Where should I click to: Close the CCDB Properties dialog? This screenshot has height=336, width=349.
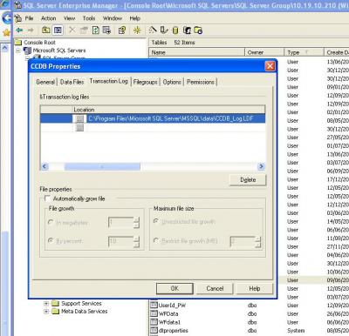pos(270,66)
